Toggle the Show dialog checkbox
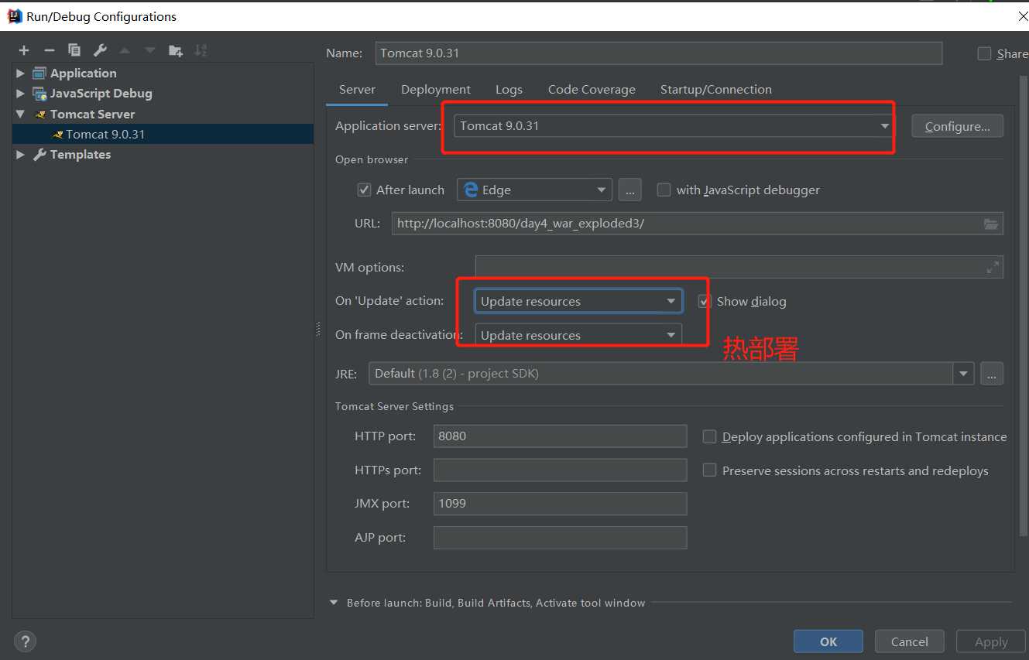The image size is (1029, 660). 705,301
